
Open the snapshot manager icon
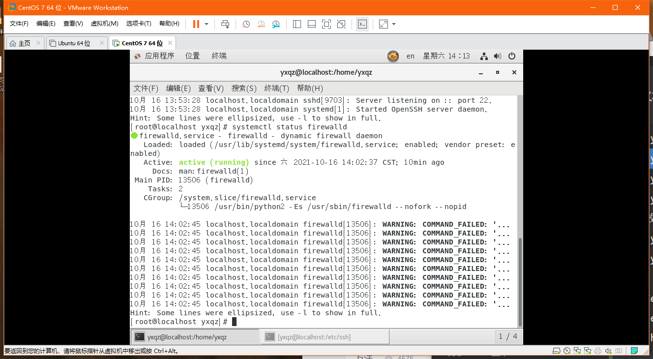[x=276, y=24]
